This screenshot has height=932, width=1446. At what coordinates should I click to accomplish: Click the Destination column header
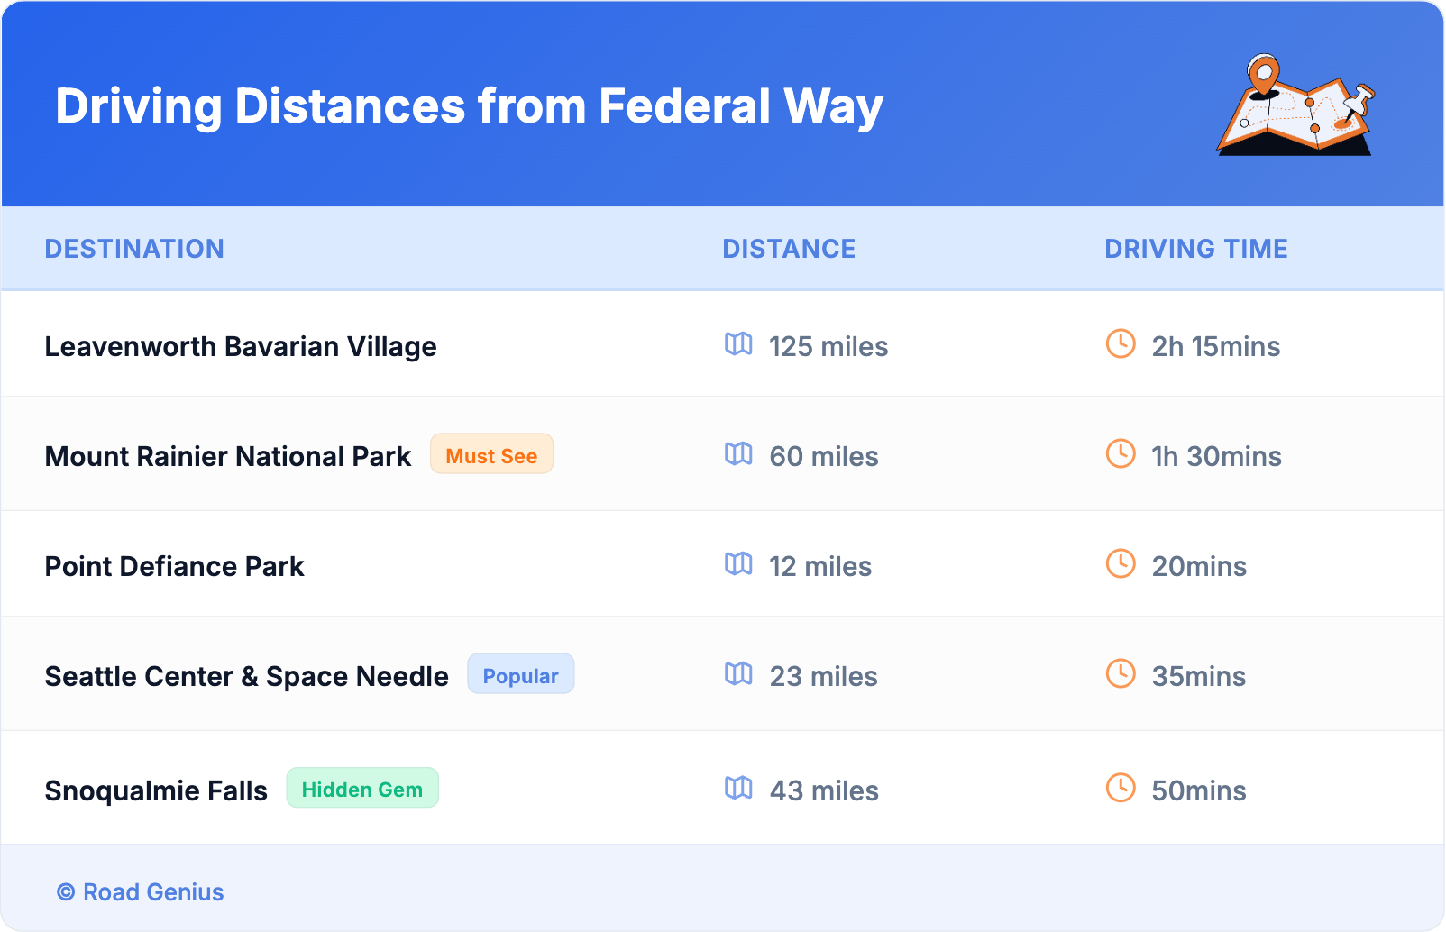tap(134, 249)
